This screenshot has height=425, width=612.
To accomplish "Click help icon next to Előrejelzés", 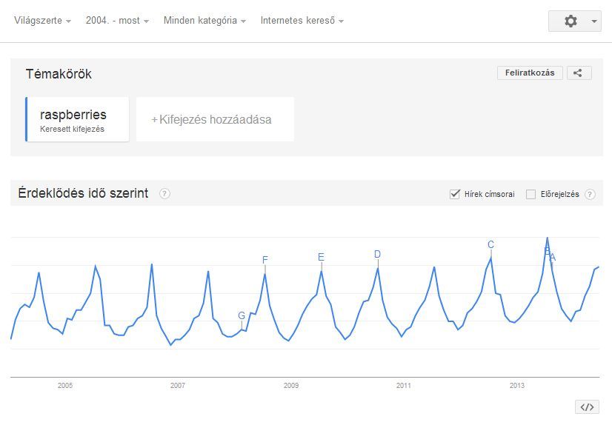I will 590,195.
